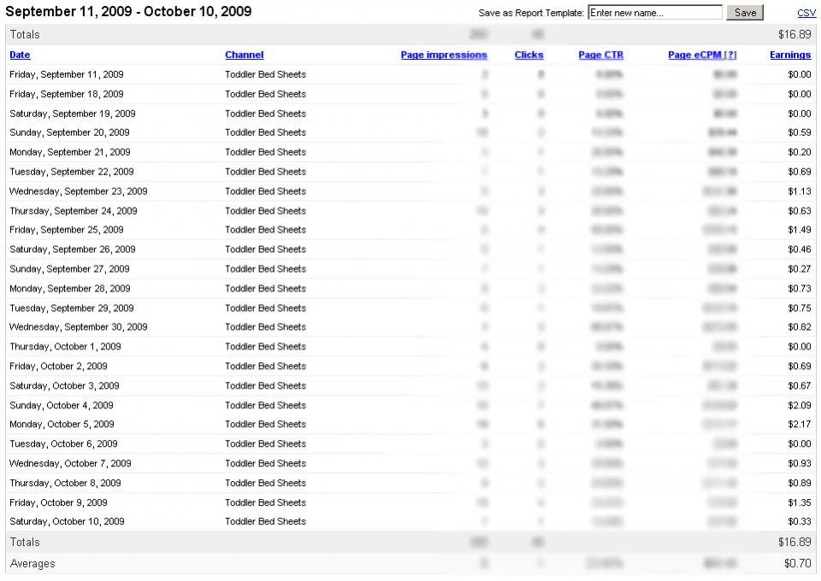Sort by the Clicks column header
The width and height of the screenshot is (821, 581).
tap(529, 55)
